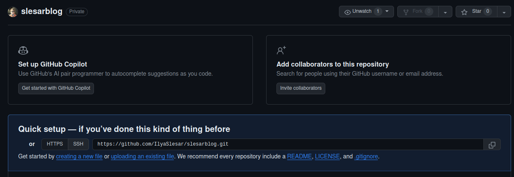
Task: Click the slesarblog owner avatar
Action: tap(13, 12)
